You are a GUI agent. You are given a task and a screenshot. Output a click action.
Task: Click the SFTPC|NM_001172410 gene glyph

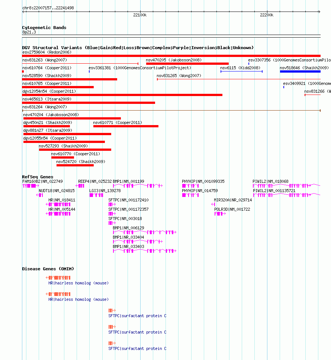pyautogui.click(x=112, y=204)
